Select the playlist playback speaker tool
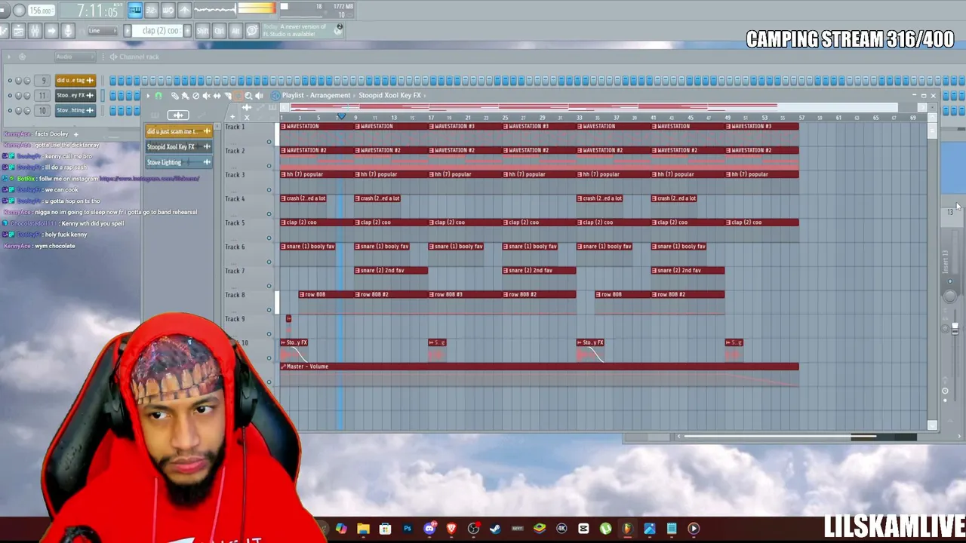This screenshot has width=966, height=543. (260, 96)
